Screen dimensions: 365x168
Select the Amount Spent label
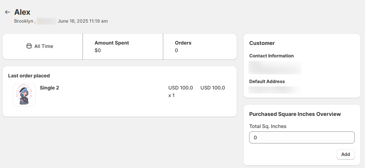(112, 43)
